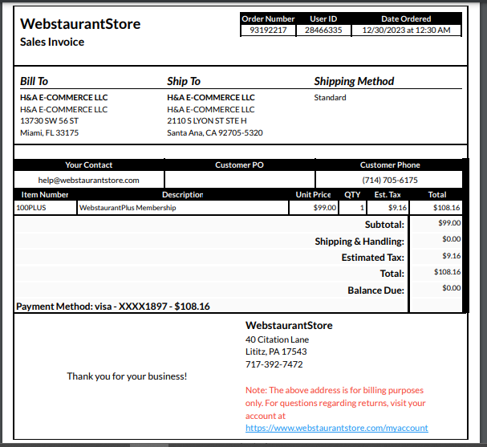Click the date ordered 12/30/2023 at 12:30 AM

[406, 30]
